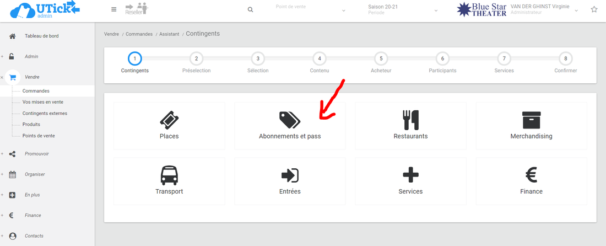Screen dimensions: 606x246
Task: Open Vos mises en vente submenu
Action: [42, 102]
